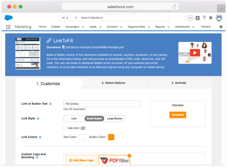Click the favorites star icon
Viewport: 227px width, 167px height.
point(186,18)
